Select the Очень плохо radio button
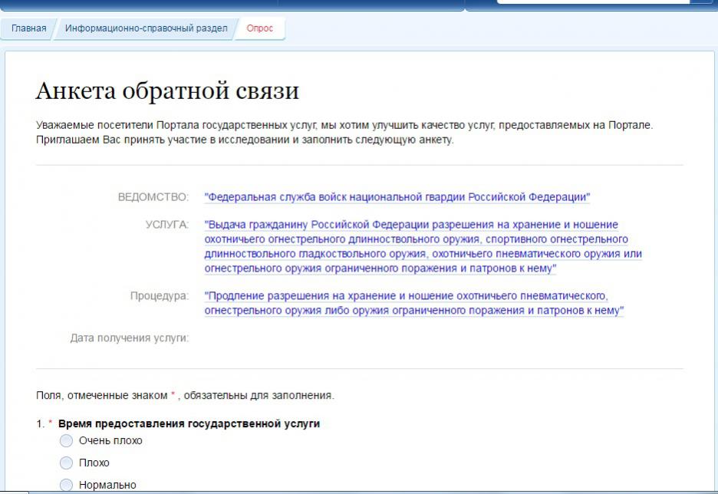 pyautogui.click(x=66, y=441)
